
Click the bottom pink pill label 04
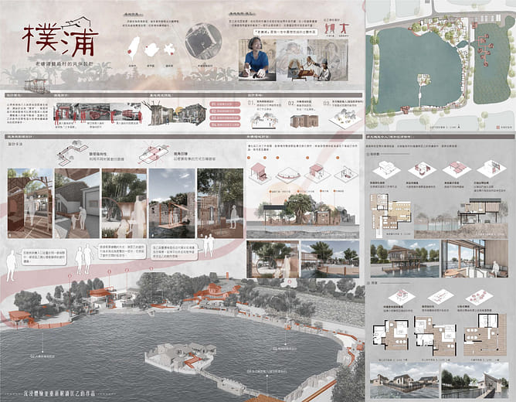(x=226, y=124)
